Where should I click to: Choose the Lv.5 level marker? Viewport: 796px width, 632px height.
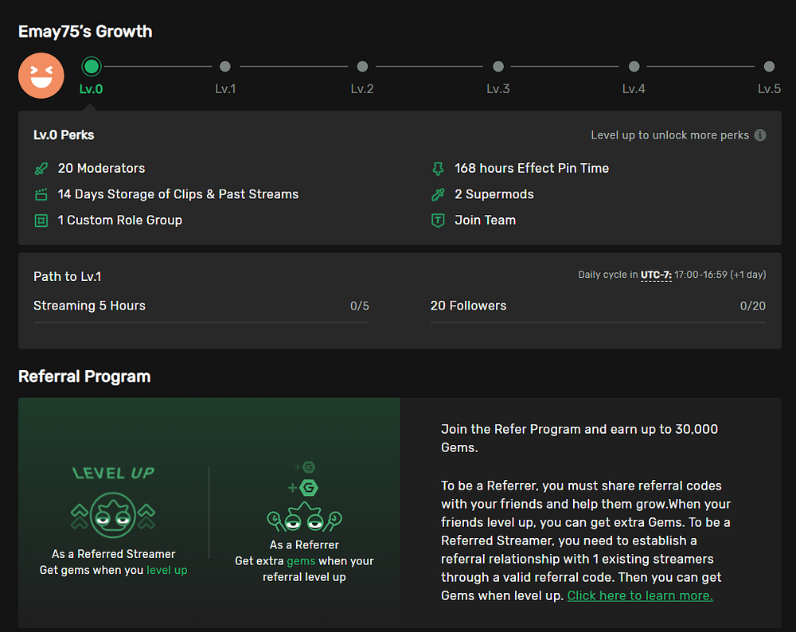[769, 67]
